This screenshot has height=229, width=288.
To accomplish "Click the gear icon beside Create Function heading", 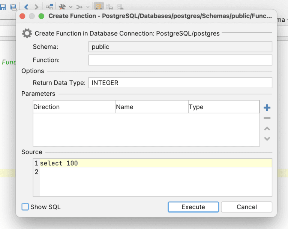I will (x=27, y=33).
